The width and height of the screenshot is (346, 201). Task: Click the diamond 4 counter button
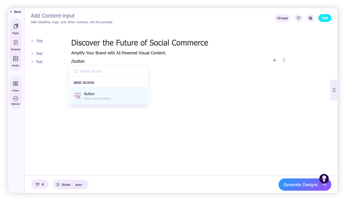[40, 185]
